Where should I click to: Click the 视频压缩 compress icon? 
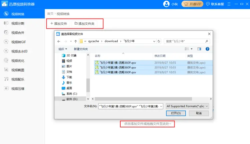[x=6, y=88]
